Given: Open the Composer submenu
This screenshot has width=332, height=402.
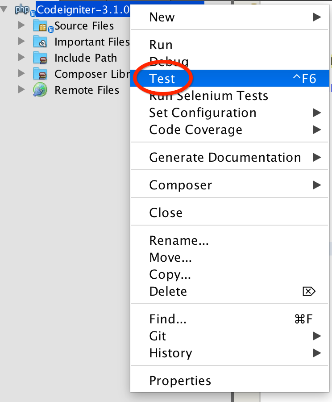Looking at the screenshot, I should [x=230, y=185].
